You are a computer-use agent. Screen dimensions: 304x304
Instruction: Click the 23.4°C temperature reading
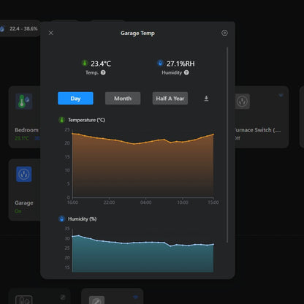(x=101, y=64)
